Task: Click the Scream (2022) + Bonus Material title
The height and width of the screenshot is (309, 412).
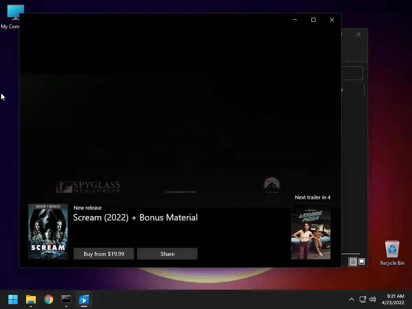Action: click(x=135, y=218)
